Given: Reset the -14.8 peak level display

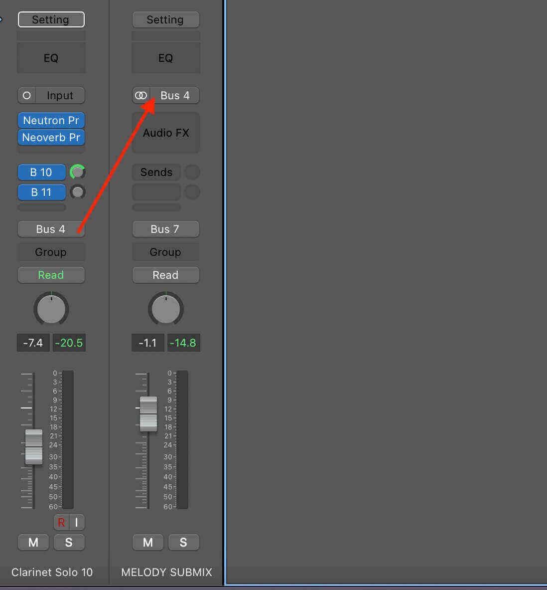Looking at the screenshot, I should (183, 343).
